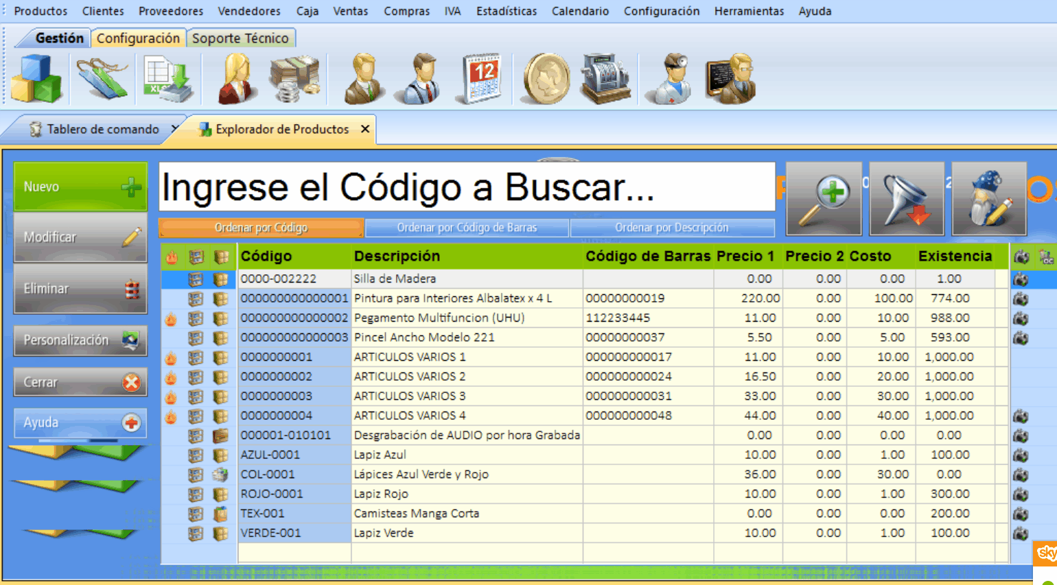Click the stacks of cash icon
This screenshot has width=1057, height=585.
pyautogui.click(x=295, y=79)
